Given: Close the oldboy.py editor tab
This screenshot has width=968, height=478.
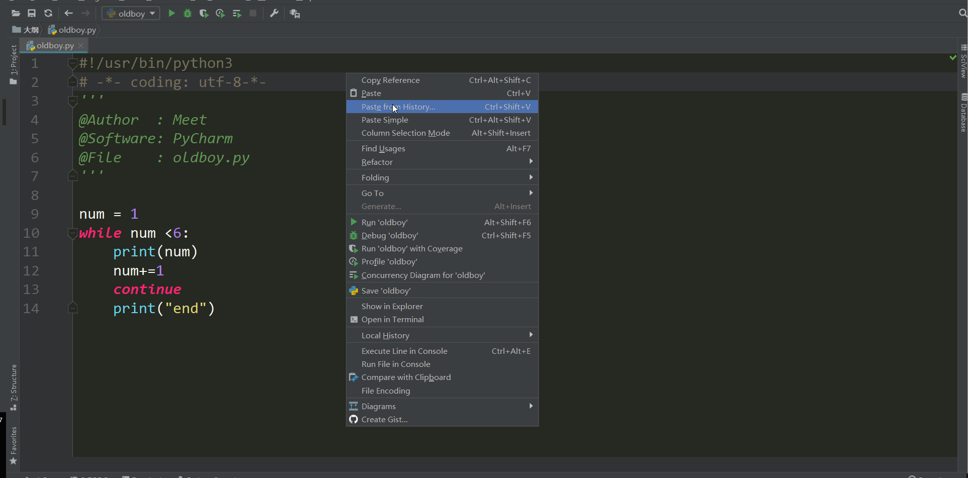Looking at the screenshot, I should pos(80,45).
